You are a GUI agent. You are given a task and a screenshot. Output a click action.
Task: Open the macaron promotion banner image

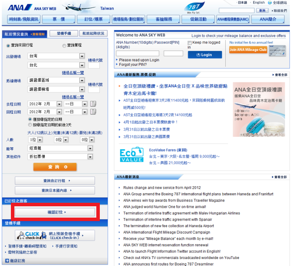pos(259,109)
